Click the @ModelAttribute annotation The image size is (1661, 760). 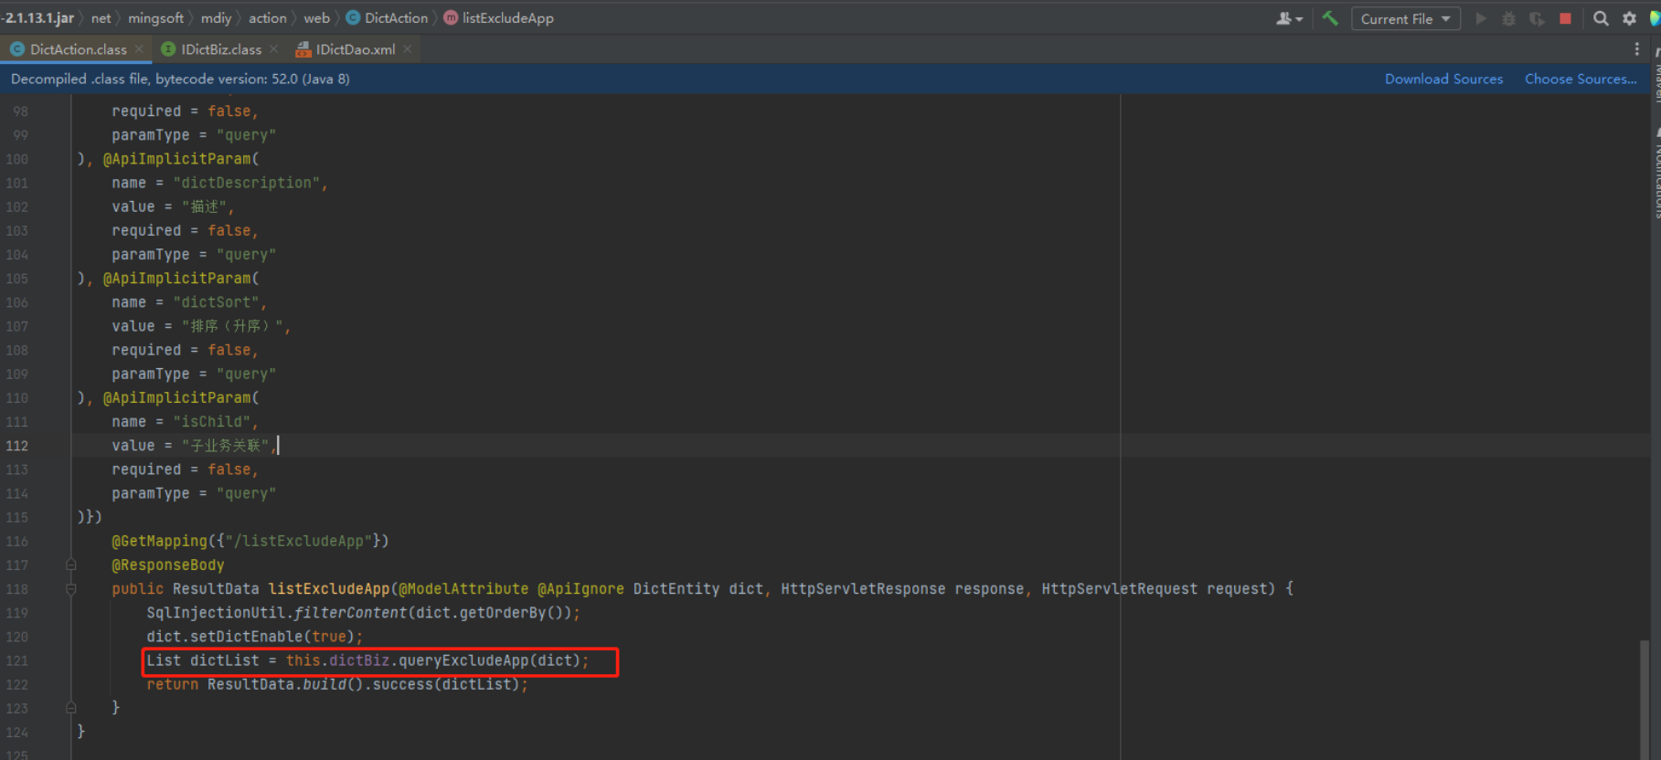click(463, 588)
